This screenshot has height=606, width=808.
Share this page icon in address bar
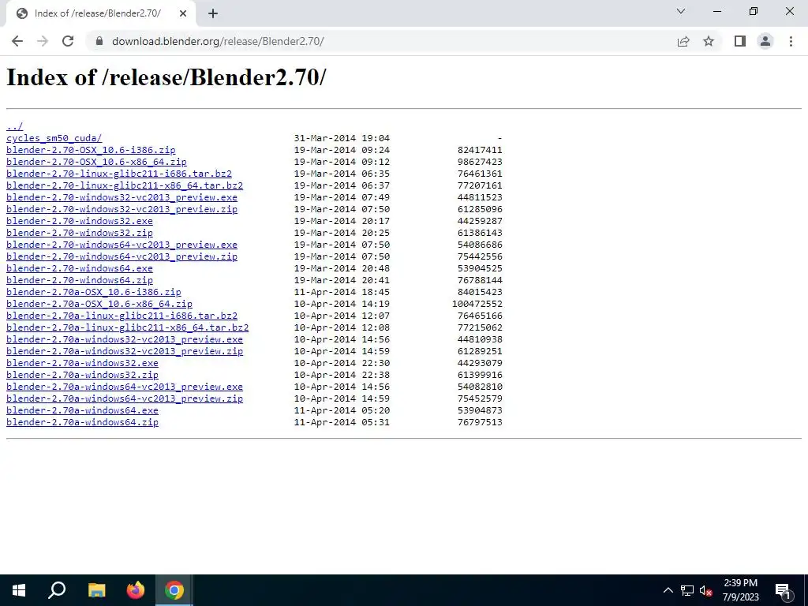tap(683, 41)
